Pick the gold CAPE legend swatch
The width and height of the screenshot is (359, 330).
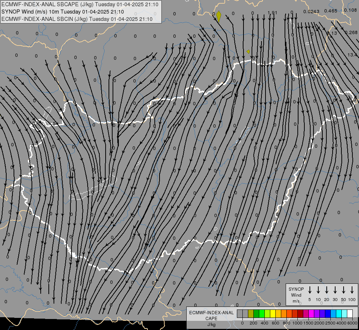pyautogui.click(x=278, y=313)
